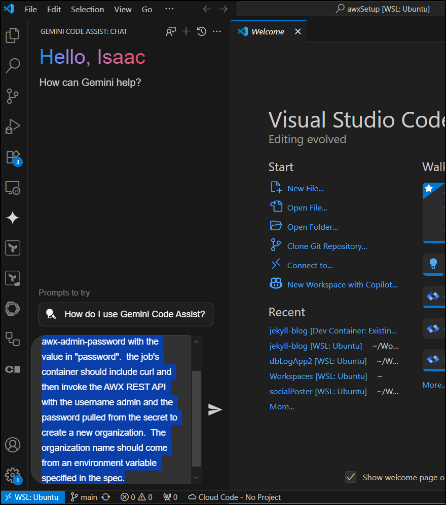Open Gemini chat history icon
446x505 pixels.
tap(202, 31)
